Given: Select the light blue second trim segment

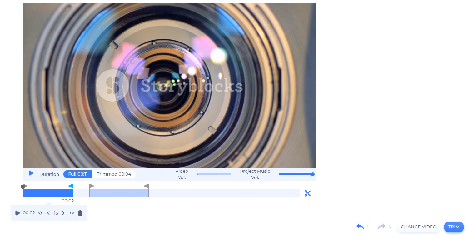Looking at the screenshot, I should click(x=119, y=193).
